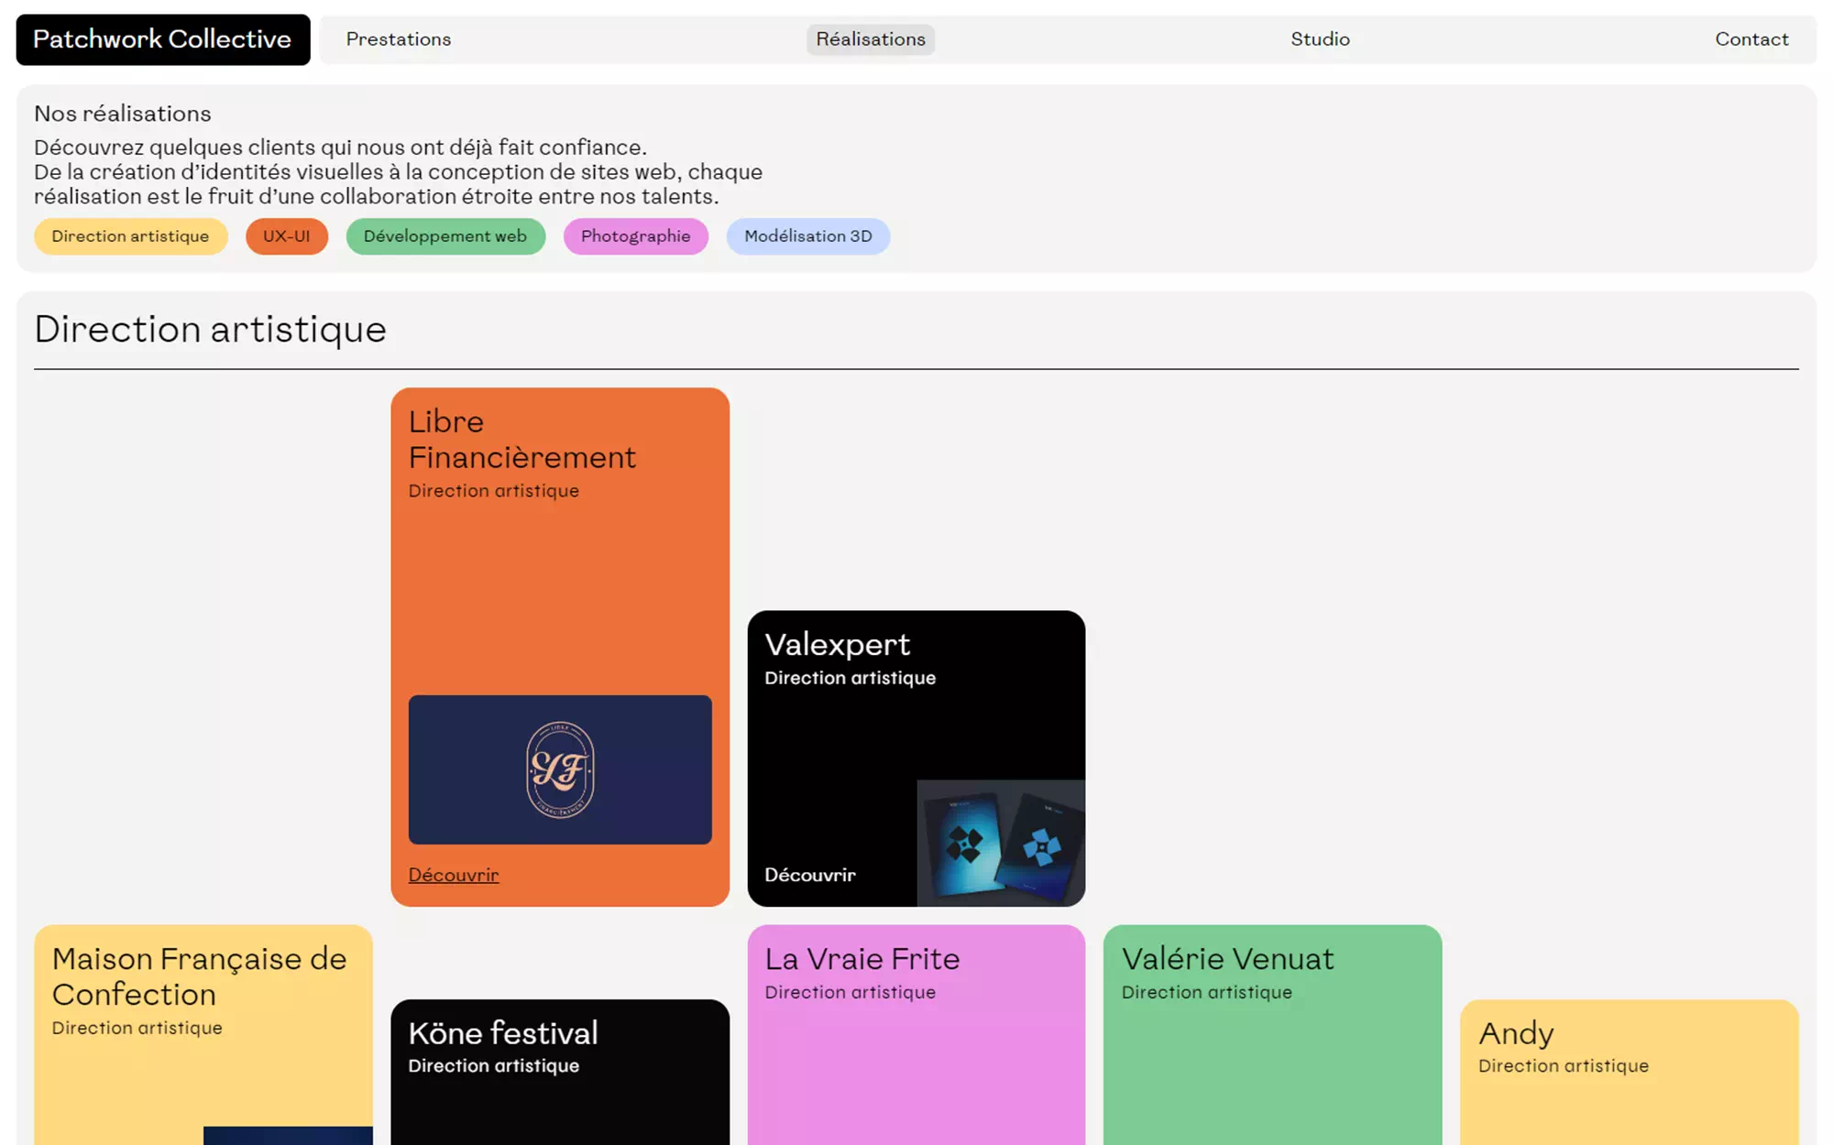Go to the Studio page

1320,39
